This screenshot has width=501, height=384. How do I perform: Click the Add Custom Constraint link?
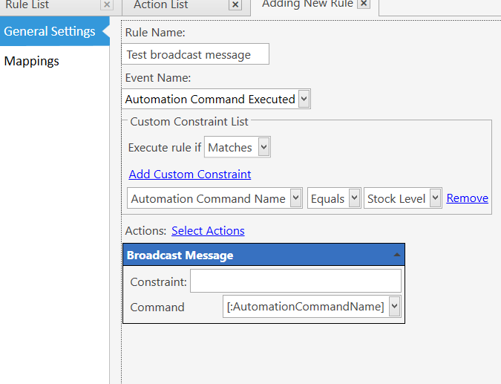(190, 175)
